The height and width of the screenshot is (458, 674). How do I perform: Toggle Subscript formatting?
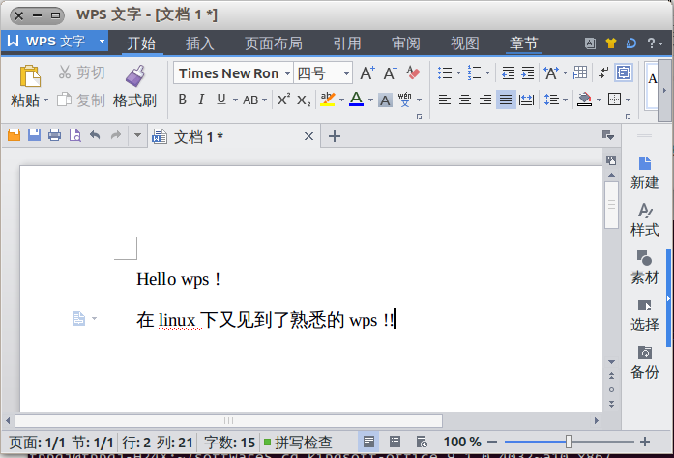pyautogui.click(x=304, y=100)
